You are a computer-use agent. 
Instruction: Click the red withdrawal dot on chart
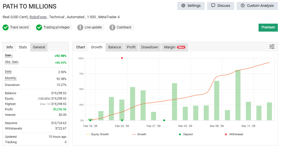coord(122,58)
